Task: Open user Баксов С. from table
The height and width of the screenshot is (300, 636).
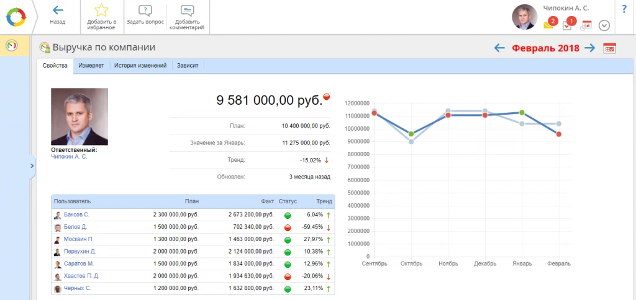Action: (x=76, y=214)
